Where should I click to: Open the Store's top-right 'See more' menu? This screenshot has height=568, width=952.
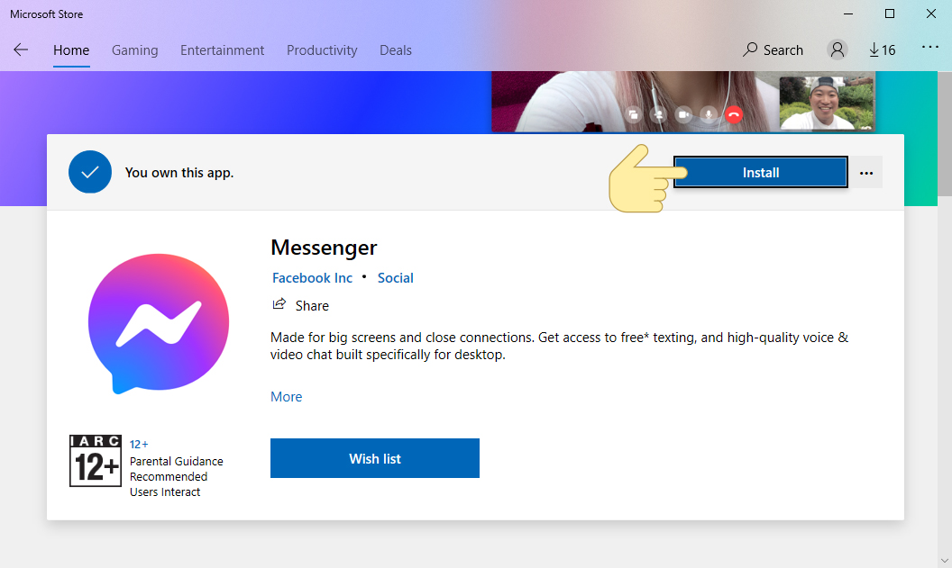pos(930,48)
